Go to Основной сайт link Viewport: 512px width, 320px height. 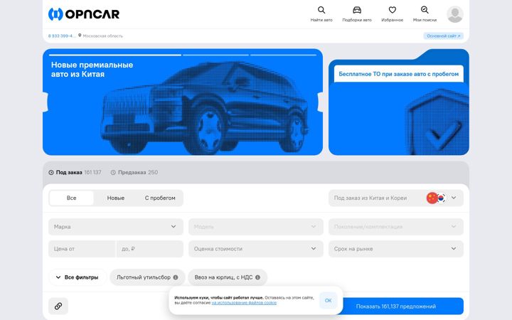point(444,36)
